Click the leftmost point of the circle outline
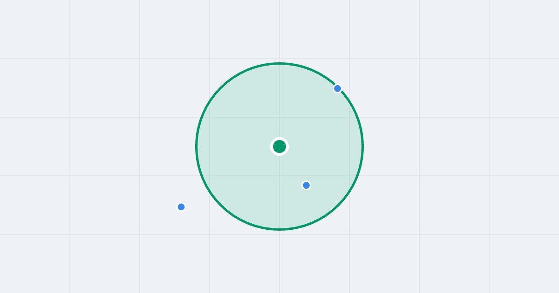The image size is (559, 293). tap(197, 146)
